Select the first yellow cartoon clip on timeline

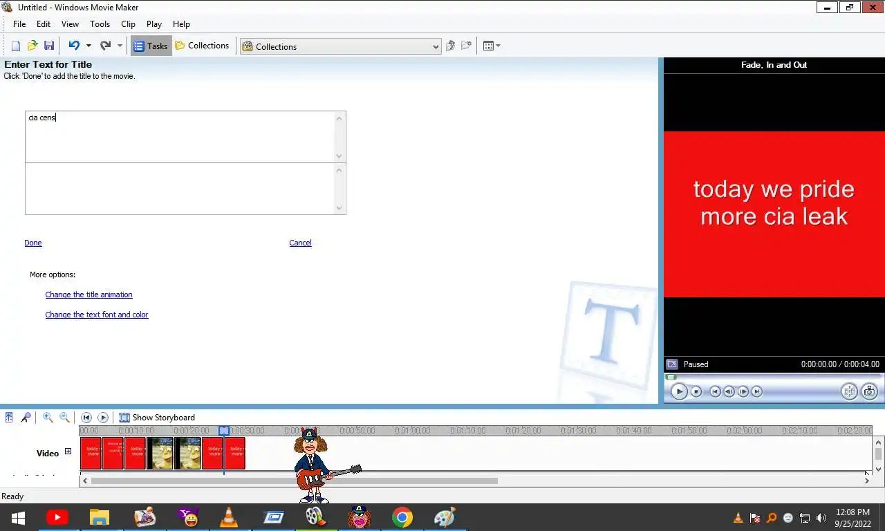click(160, 453)
